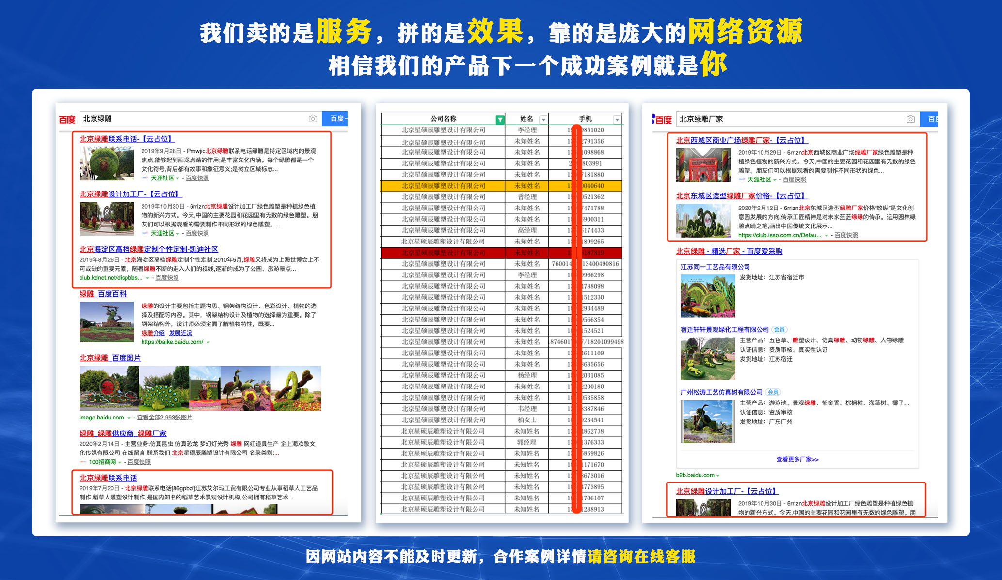Click the 百度一下 search button on left page
Image resolution: width=1002 pixels, height=580 pixels.
click(x=335, y=119)
